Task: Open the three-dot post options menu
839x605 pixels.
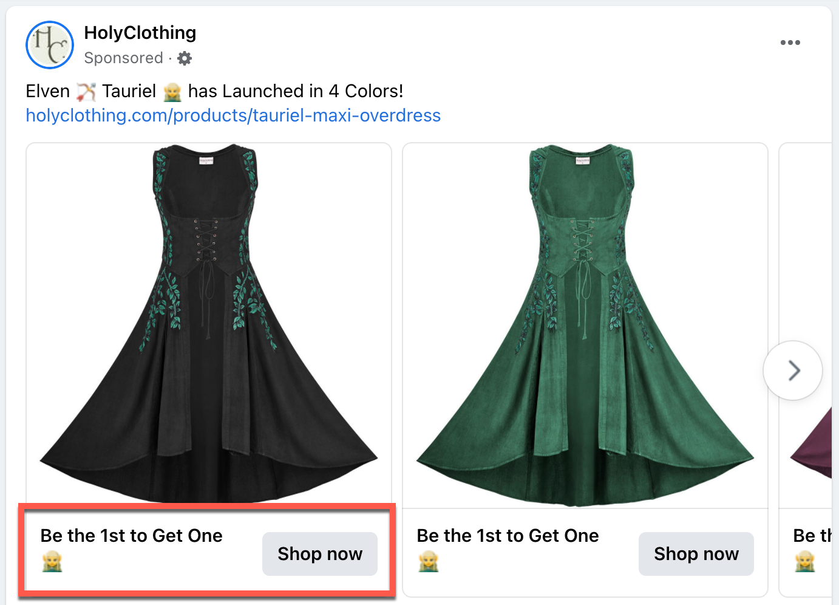Action: [790, 43]
